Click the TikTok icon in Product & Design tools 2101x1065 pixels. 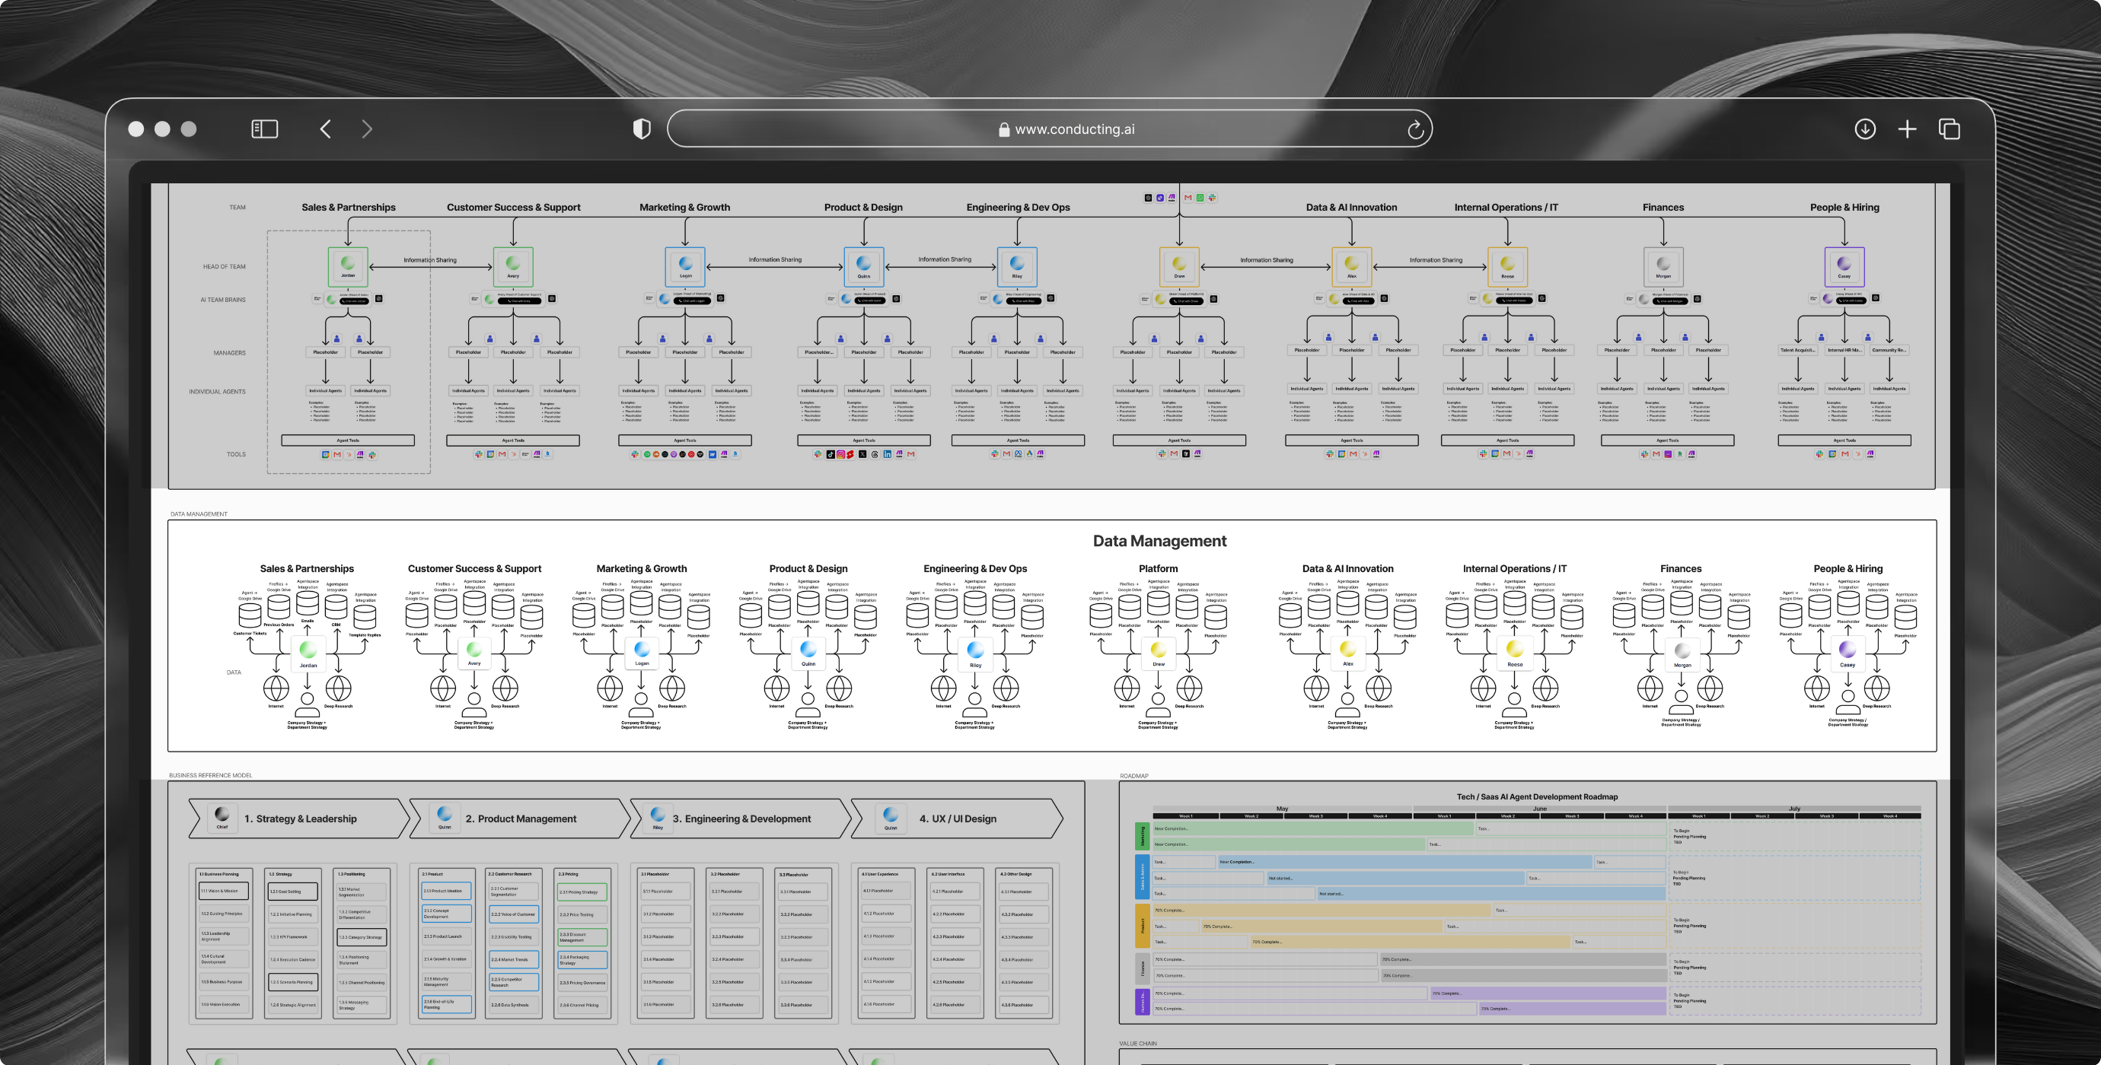tap(831, 455)
